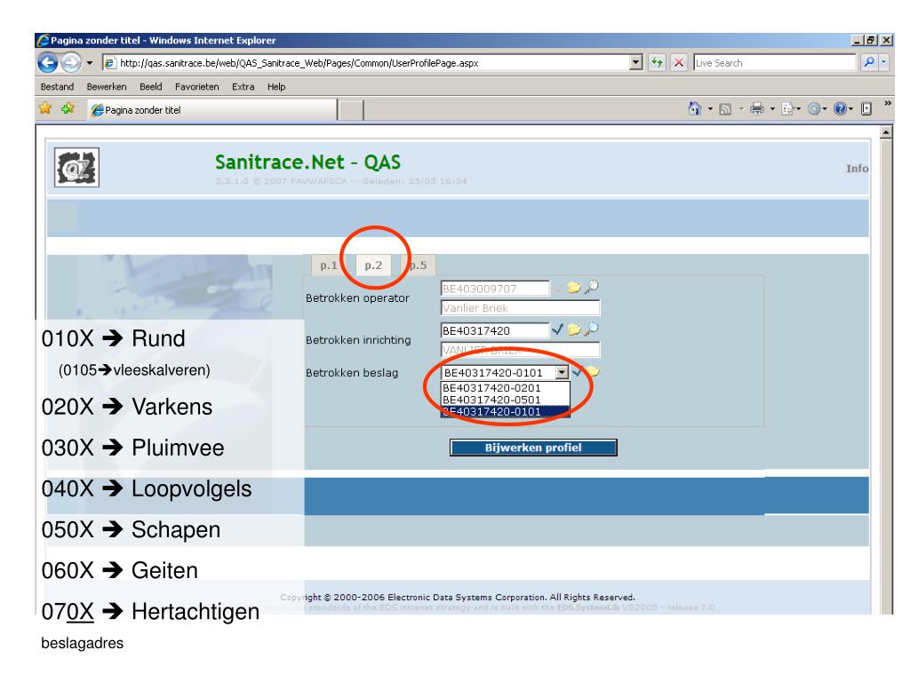Image resolution: width=910 pixels, height=682 pixels.
Task: Switch to the p.5 tab
Action: [x=418, y=265]
